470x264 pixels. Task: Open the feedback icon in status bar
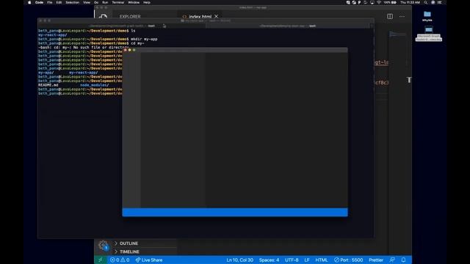click(x=392, y=260)
